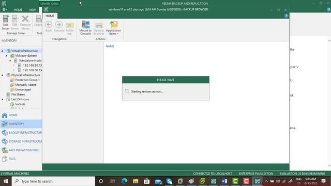Collapse the Standalone Hosts node

pyautogui.click(x=10, y=60)
